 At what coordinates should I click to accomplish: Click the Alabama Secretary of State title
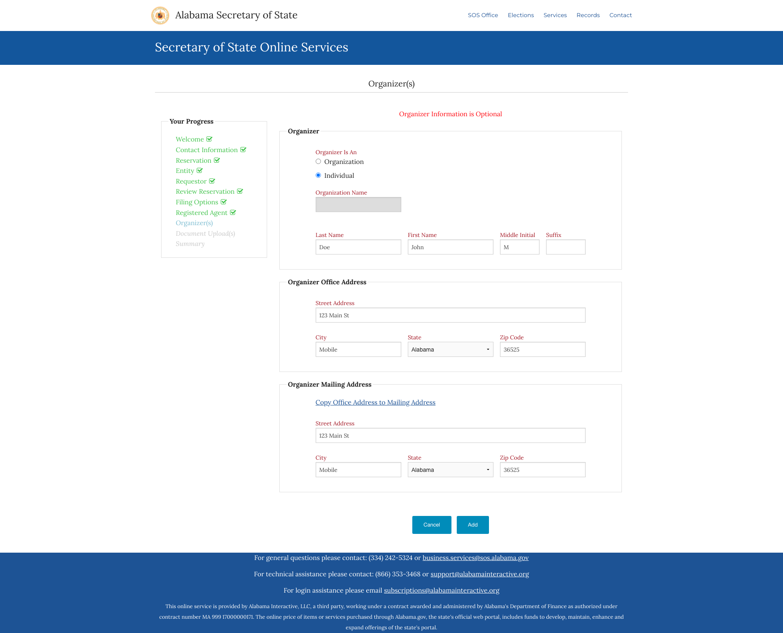pos(236,15)
